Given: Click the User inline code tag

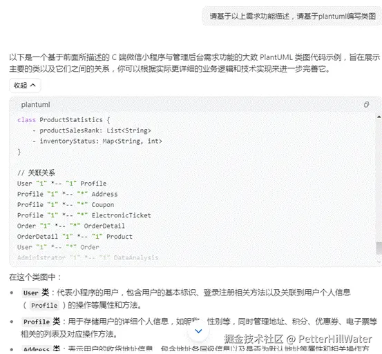Looking at the screenshot, I should (31, 293).
